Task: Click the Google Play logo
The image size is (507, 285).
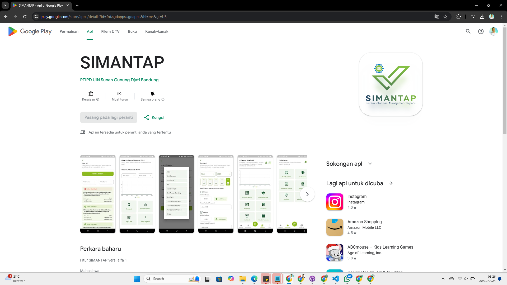Action: [x=30, y=31]
